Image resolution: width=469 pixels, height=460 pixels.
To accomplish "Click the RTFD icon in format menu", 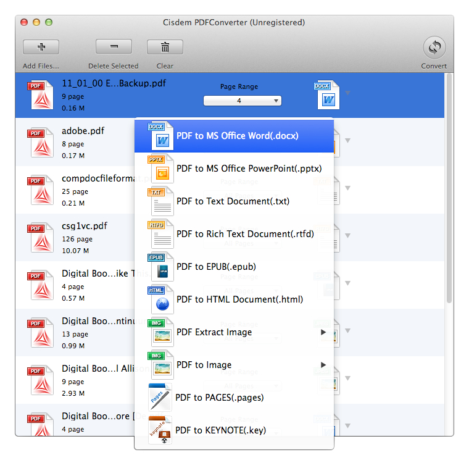I will coord(160,234).
